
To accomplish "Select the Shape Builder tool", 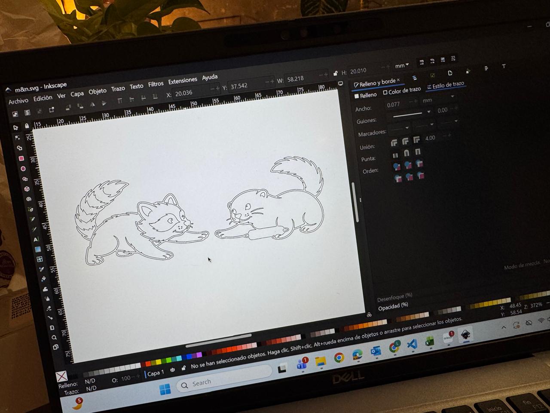I will pos(19,148).
